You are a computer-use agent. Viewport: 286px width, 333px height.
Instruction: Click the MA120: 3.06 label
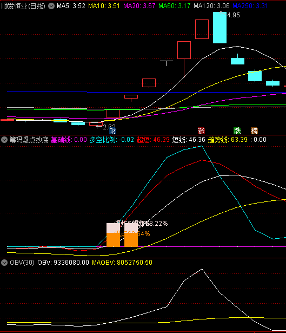(x=211, y=6)
